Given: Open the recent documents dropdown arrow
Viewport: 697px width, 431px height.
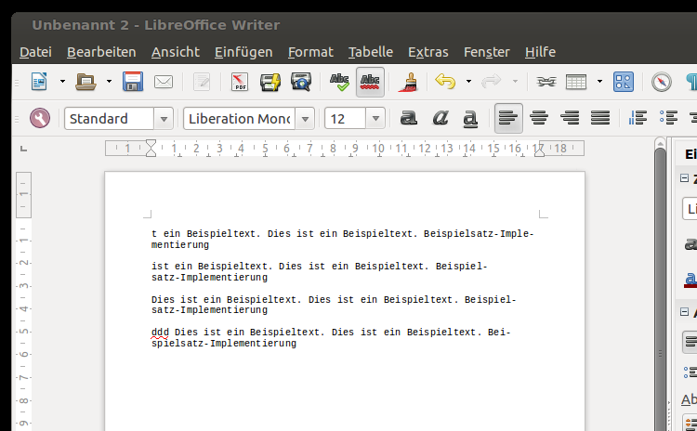Looking at the screenshot, I should tap(109, 82).
